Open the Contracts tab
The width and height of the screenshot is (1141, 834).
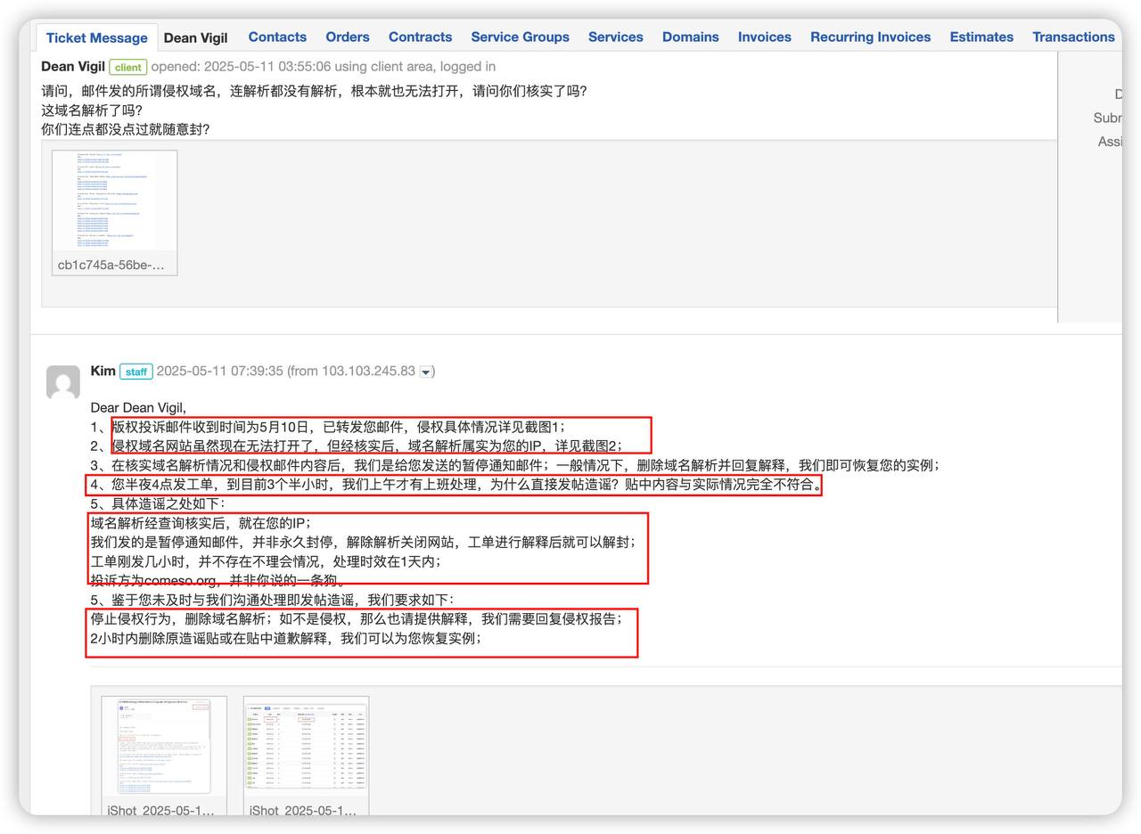pos(420,37)
